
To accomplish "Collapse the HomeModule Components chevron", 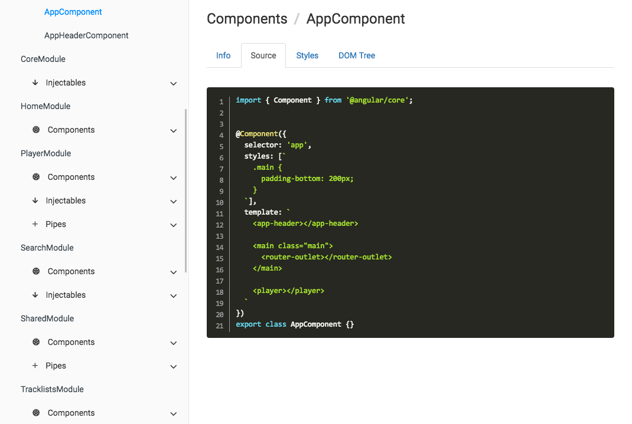I will tap(173, 130).
